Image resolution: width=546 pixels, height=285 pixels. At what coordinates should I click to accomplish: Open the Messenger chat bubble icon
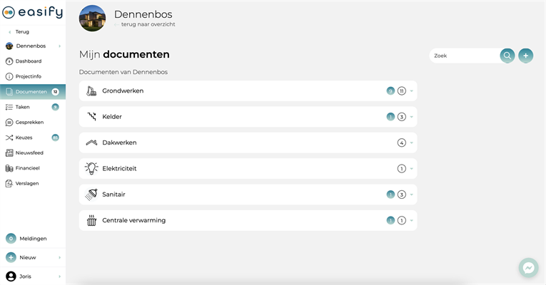(x=528, y=267)
